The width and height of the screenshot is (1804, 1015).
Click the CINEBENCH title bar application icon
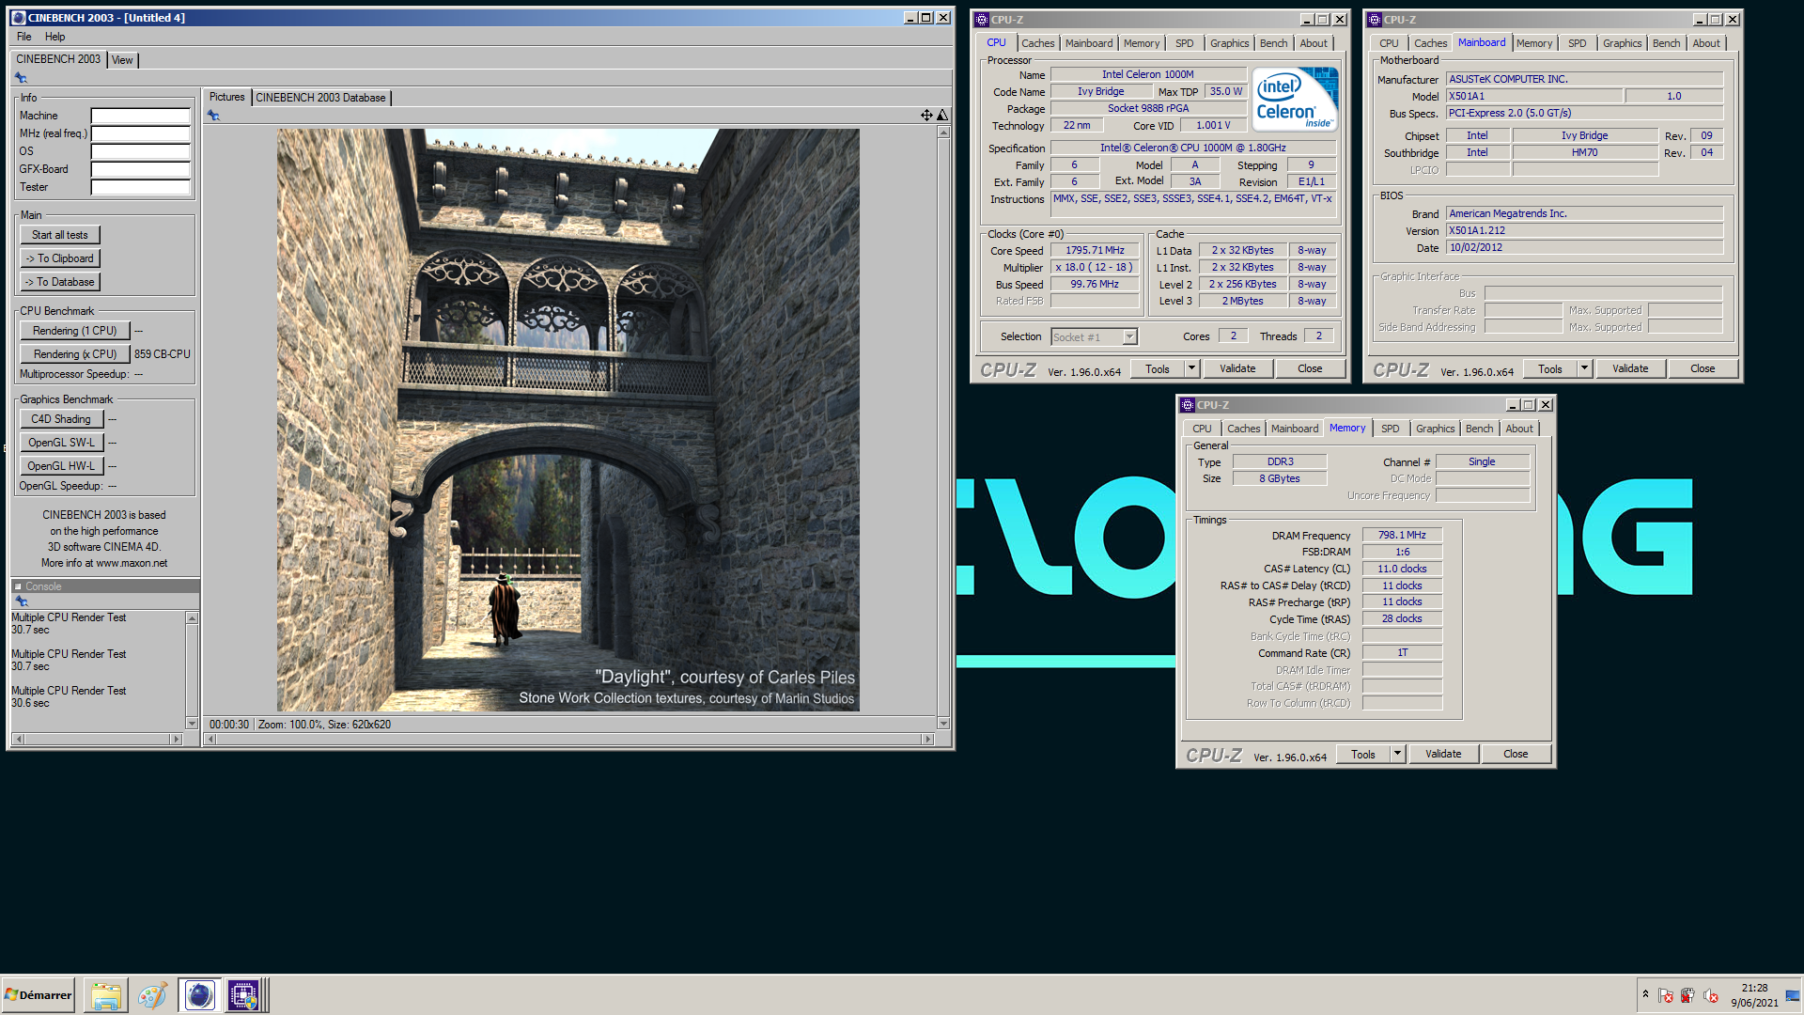tap(18, 18)
